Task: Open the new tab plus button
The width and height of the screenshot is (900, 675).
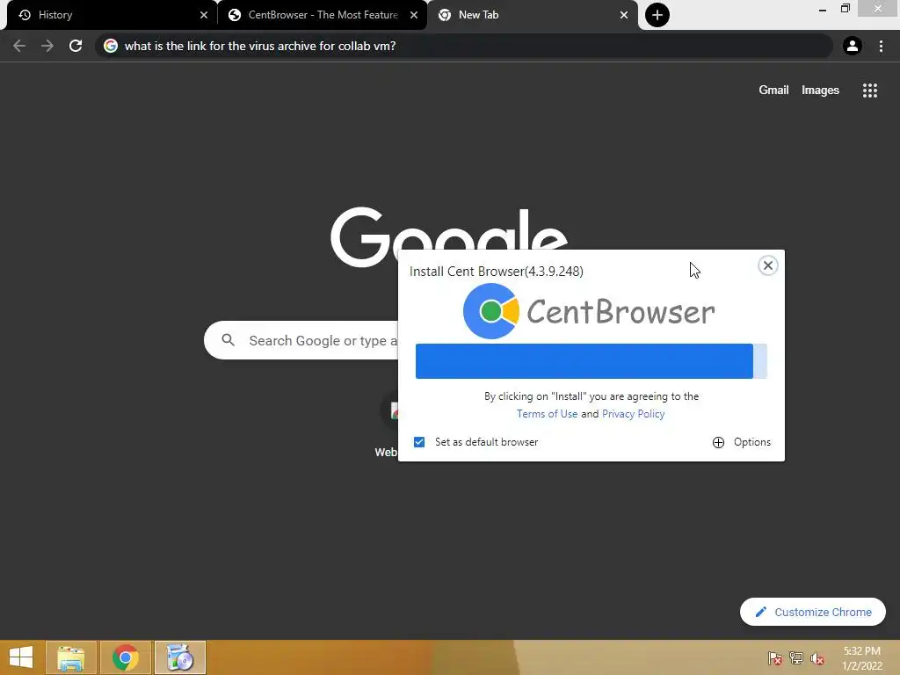Action: click(x=657, y=15)
